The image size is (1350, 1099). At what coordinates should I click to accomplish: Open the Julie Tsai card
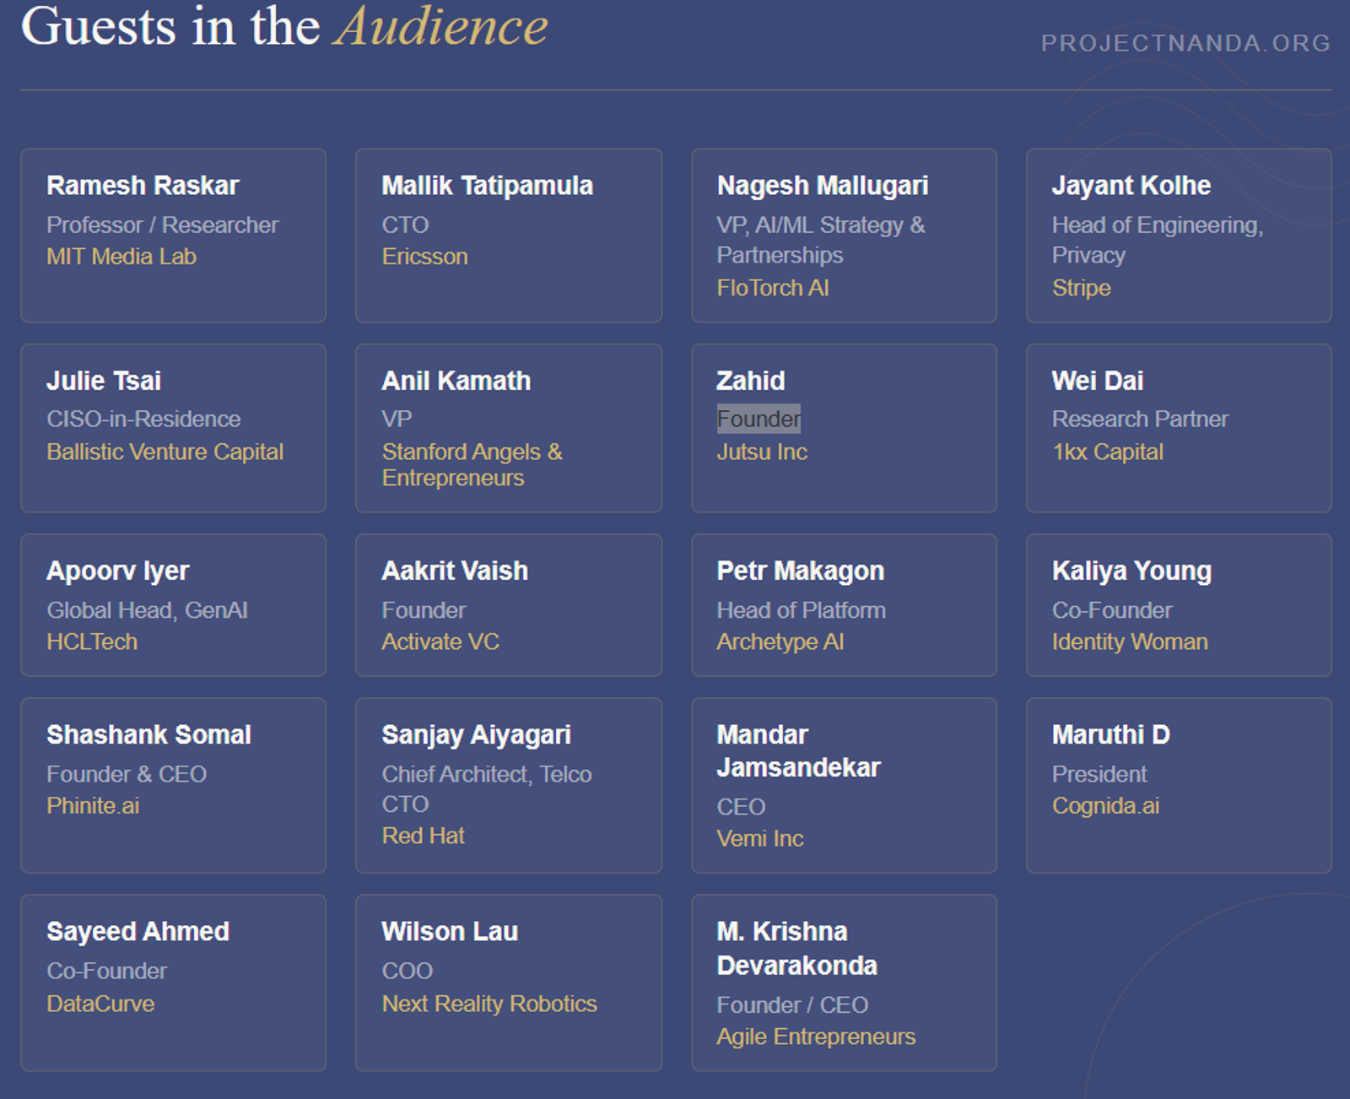pyautogui.click(x=173, y=427)
